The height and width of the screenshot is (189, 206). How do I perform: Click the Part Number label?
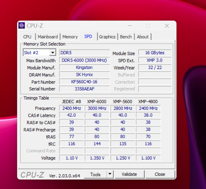(43, 82)
